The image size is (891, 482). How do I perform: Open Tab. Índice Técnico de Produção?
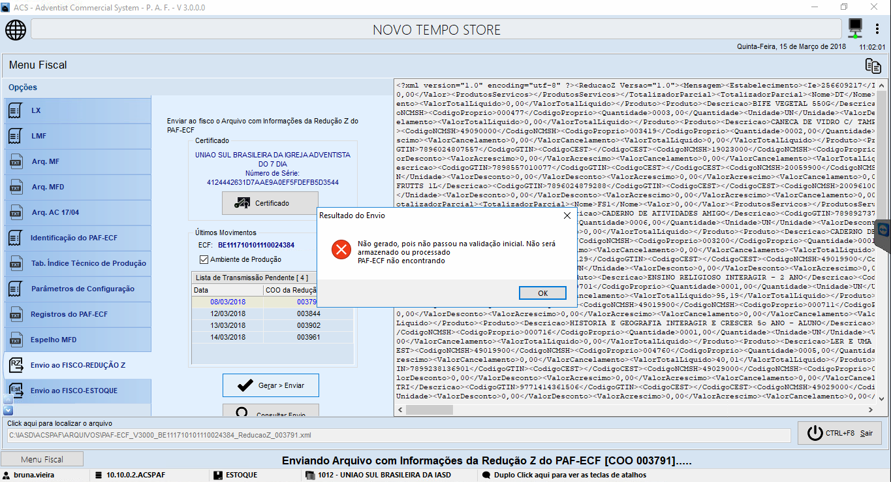pyautogui.click(x=77, y=263)
